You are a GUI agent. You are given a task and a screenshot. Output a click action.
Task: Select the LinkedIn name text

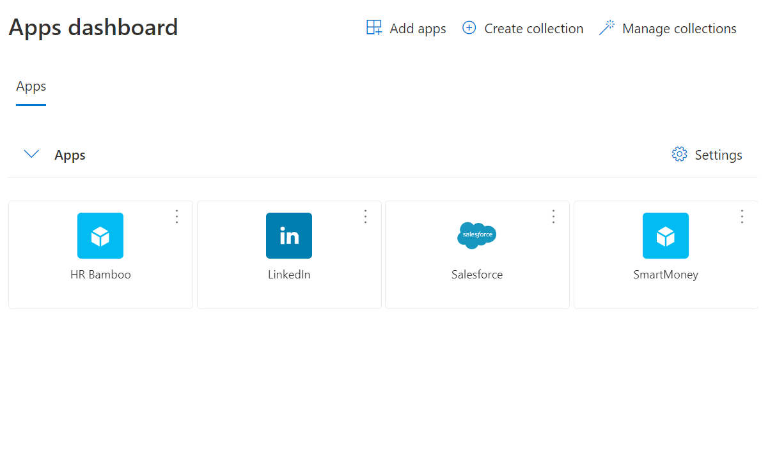pos(289,275)
